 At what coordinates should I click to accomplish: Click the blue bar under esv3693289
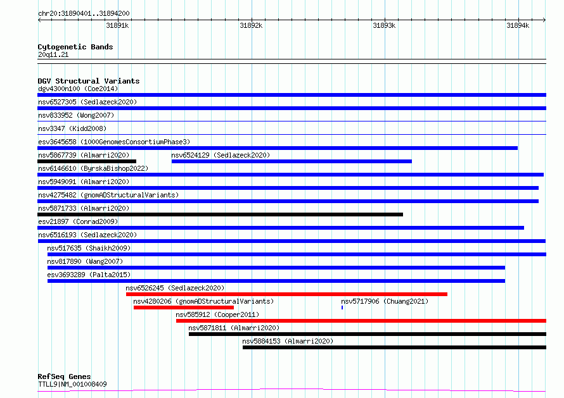[276, 281]
